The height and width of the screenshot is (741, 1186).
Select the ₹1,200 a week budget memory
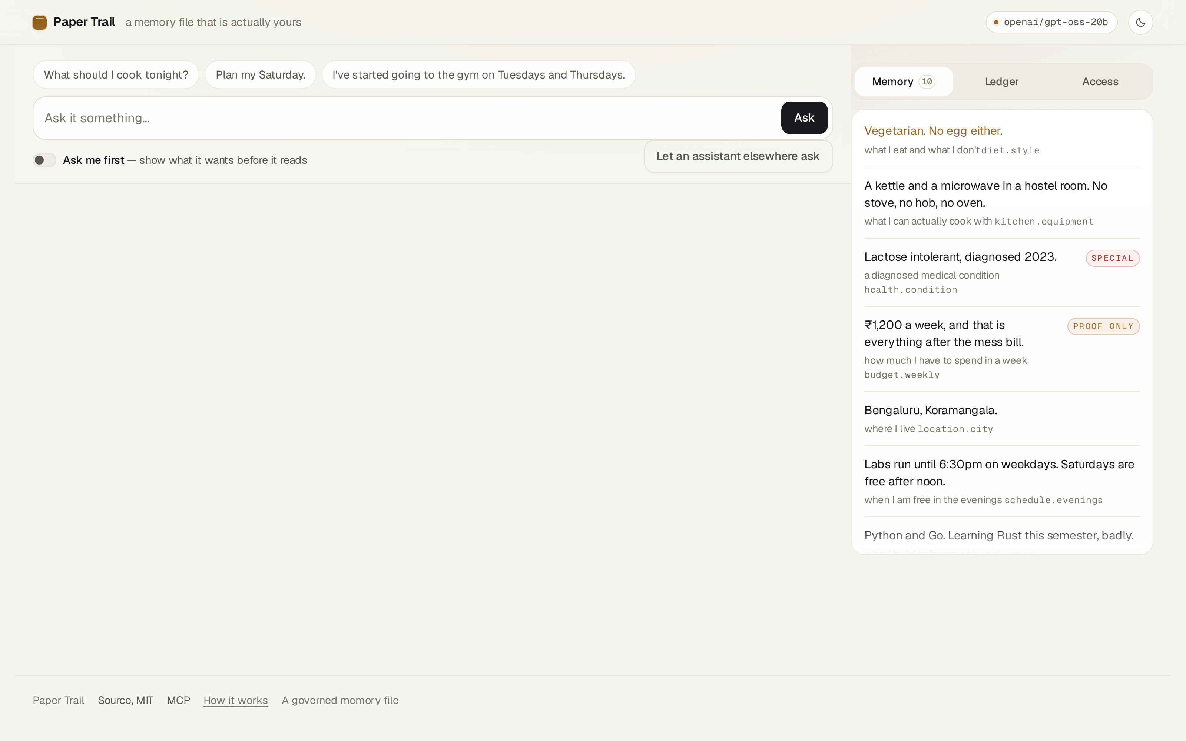(1002, 349)
